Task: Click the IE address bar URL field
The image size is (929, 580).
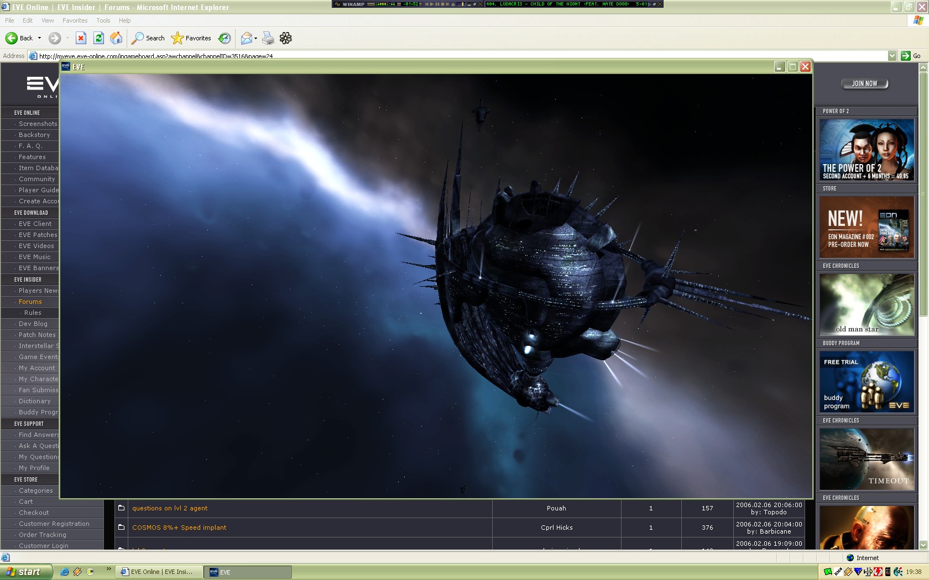Action: point(462,56)
